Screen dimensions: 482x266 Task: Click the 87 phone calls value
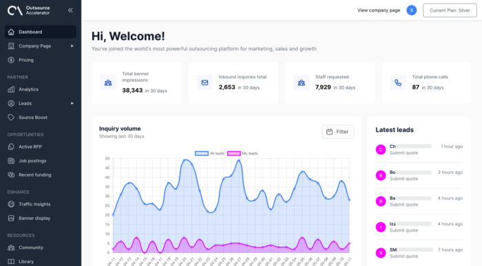pos(416,87)
